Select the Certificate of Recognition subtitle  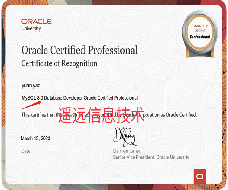tap(59, 63)
